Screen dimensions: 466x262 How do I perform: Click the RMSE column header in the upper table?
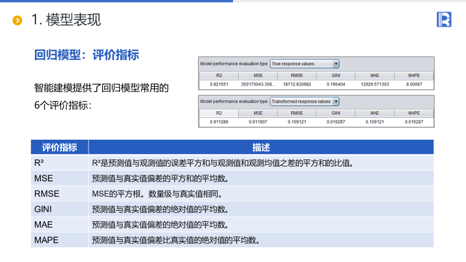297,76
